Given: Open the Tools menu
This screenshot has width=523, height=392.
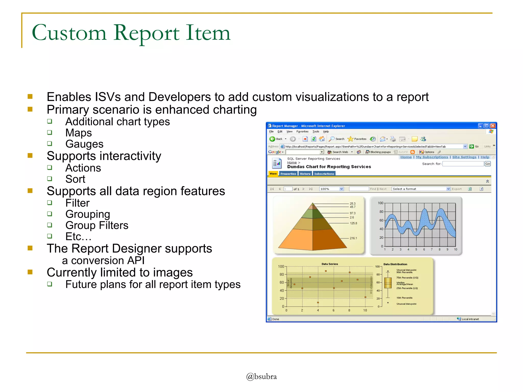Looking at the screenshot, I should tap(316, 132).
